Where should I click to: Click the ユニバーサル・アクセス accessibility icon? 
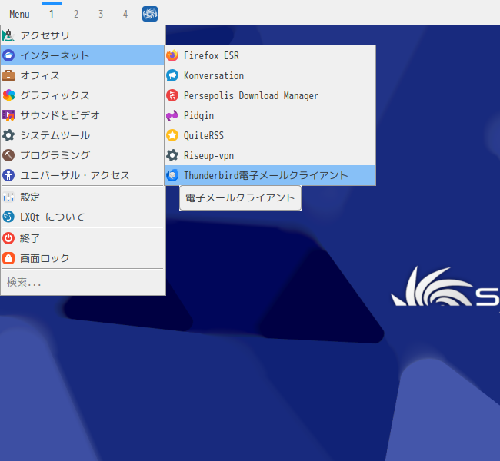click(x=8, y=175)
